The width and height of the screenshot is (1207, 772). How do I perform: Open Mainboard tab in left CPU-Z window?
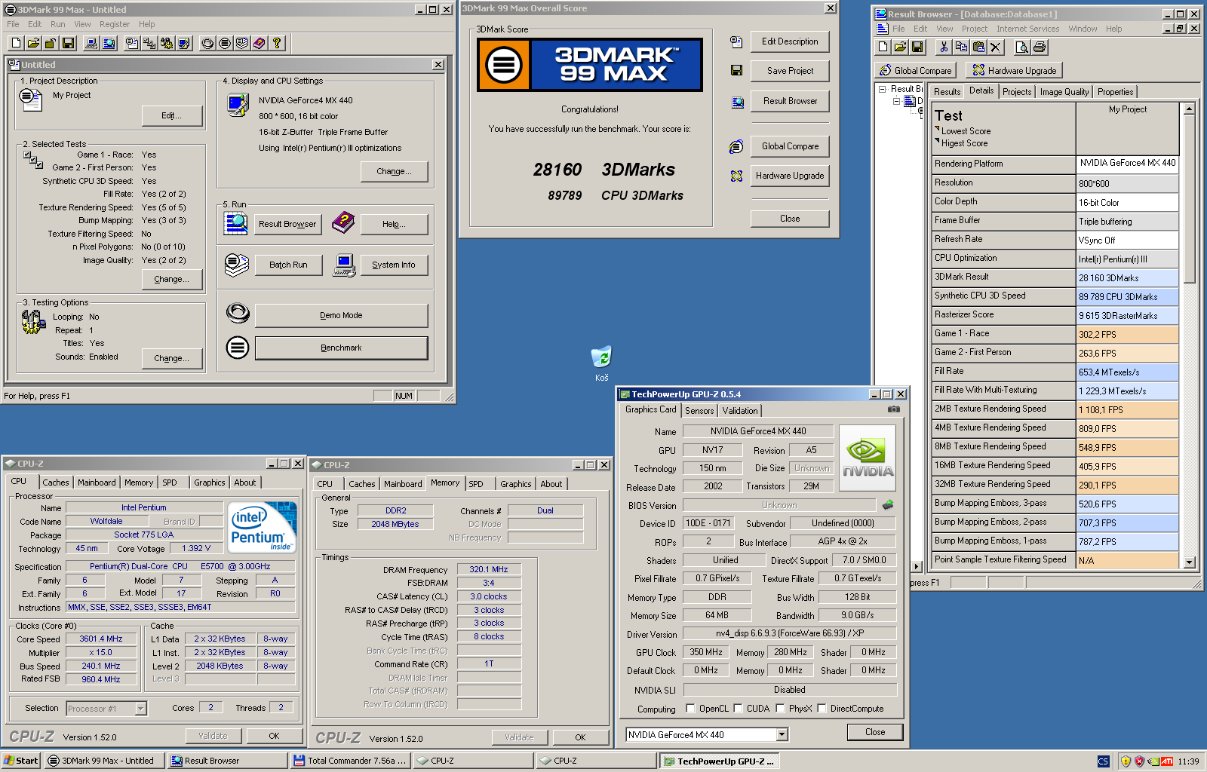97,482
